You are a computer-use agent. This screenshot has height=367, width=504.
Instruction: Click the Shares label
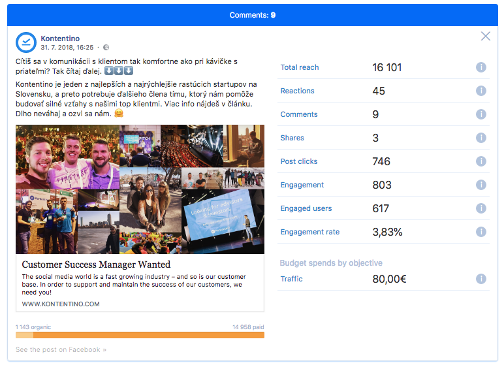click(292, 138)
